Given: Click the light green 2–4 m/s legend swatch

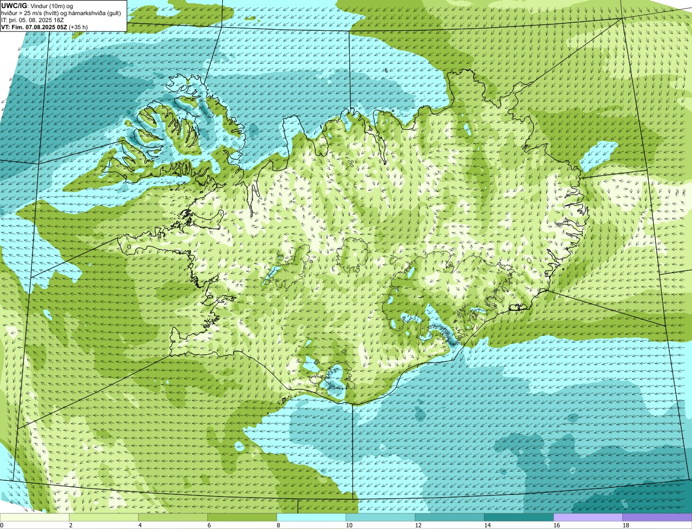Looking at the screenshot, I should pyautogui.click(x=104, y=518).
